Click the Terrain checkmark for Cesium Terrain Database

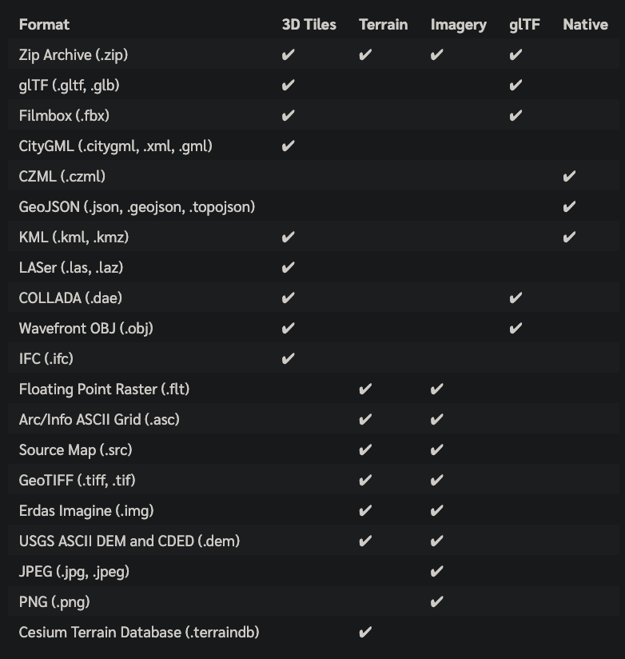click(365, 632)
